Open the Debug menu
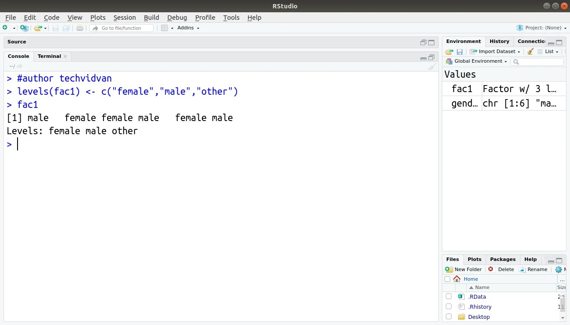 point(177,18)
